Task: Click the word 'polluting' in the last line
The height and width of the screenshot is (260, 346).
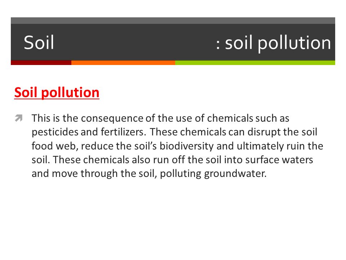Action: coord(181,174)
